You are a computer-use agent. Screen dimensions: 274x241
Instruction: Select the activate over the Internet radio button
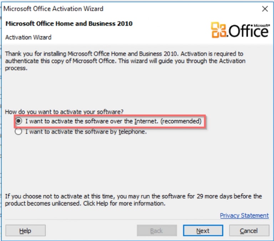[19, 121]
